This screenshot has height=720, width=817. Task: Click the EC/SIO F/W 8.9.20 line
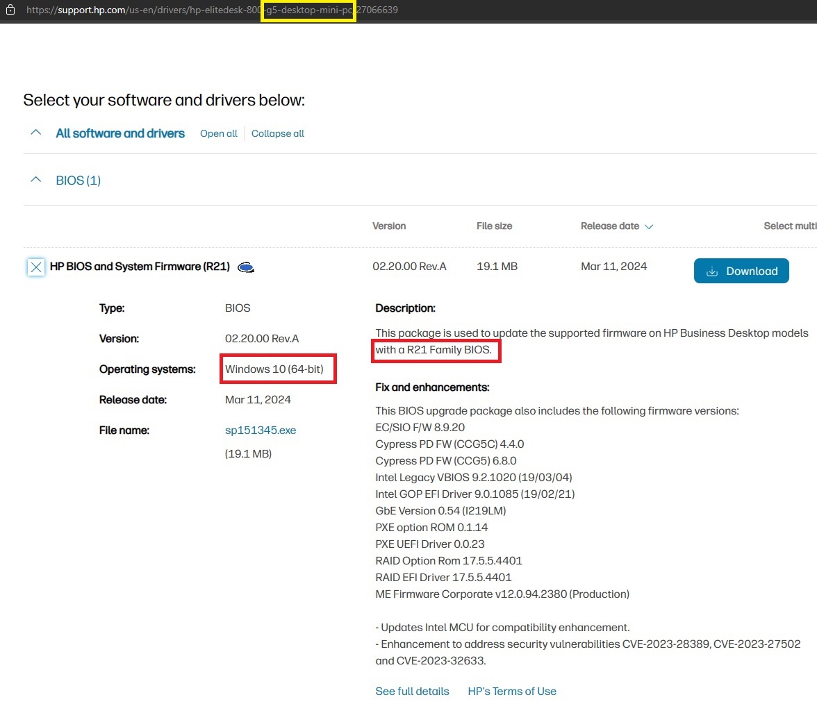click(x=420, y=428)
